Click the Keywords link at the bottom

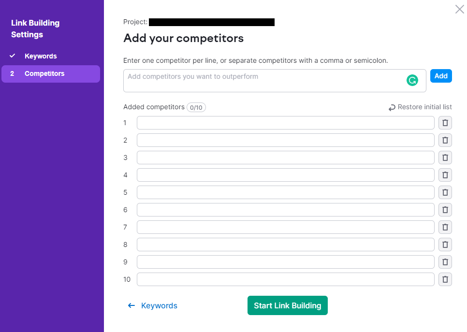click(x=159, y=305)
